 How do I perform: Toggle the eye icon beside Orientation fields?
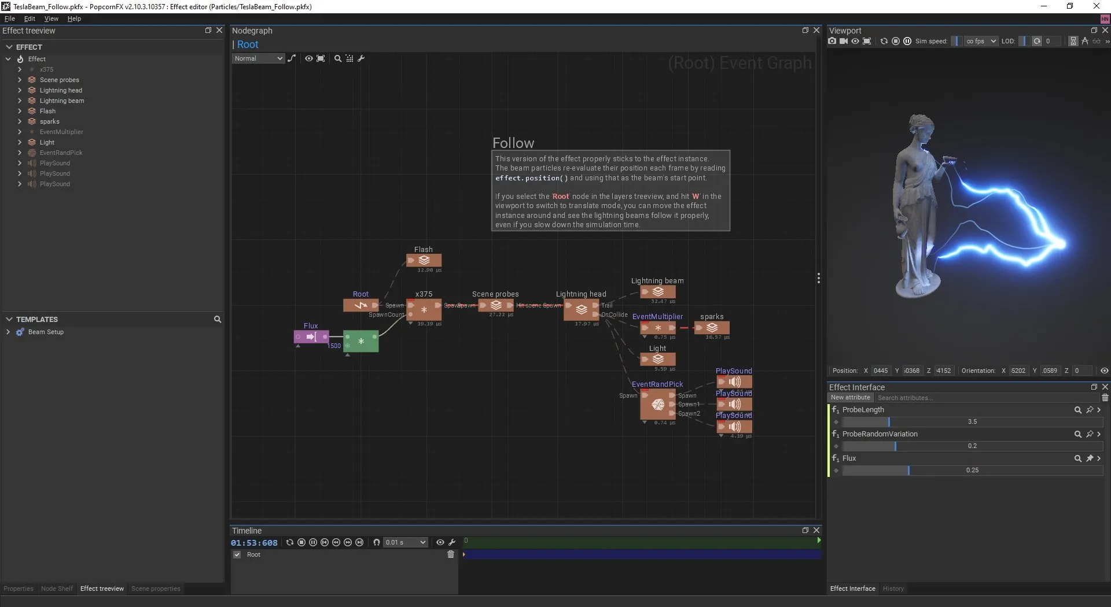click(1105, 371)
